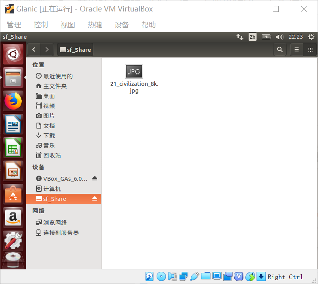This screenshot has width=318, height=284.
Task: Launch LibreOffice Impress from the dock
Action: [x=13, y=171]
